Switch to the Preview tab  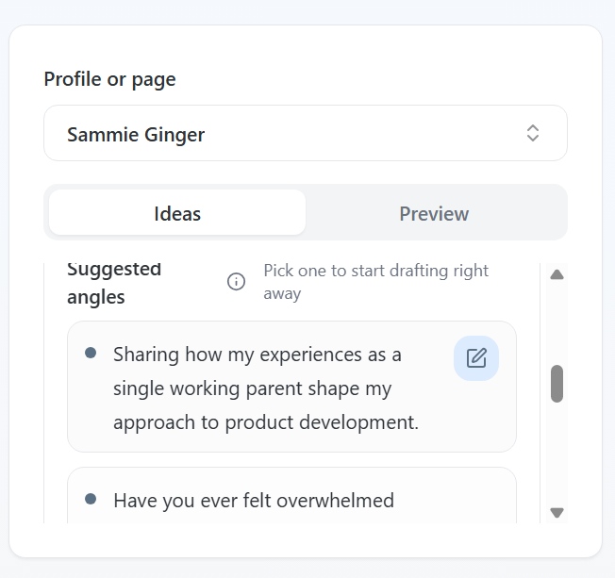pos(434,213)
